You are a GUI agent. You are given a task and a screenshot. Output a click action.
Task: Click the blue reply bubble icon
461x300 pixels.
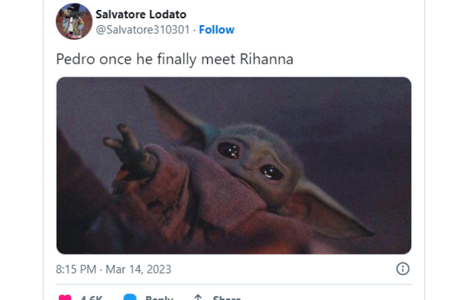pyautogui.click(x=129, y=298)
